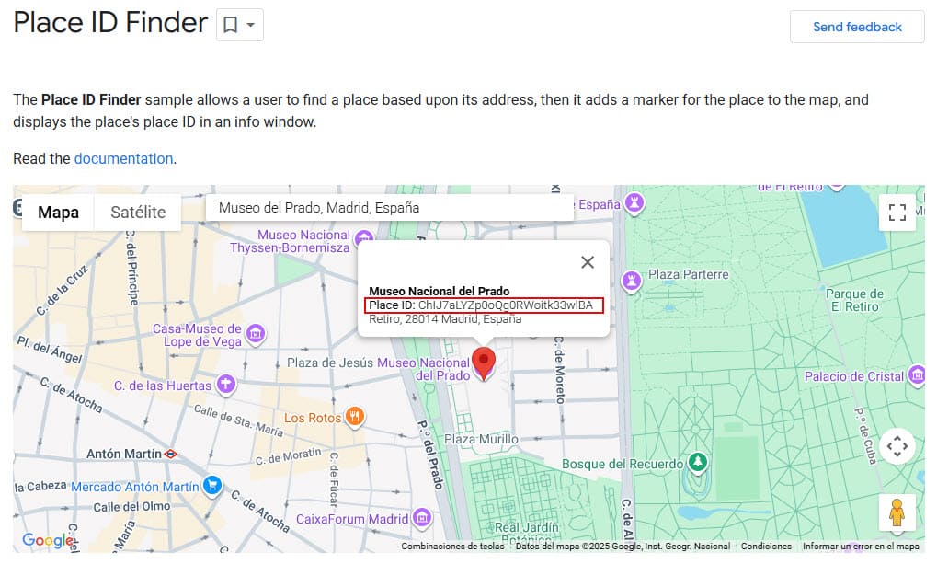Click the Plaza de Jesús map label
This screenshot has width=937, height=564.
point(330,363)
